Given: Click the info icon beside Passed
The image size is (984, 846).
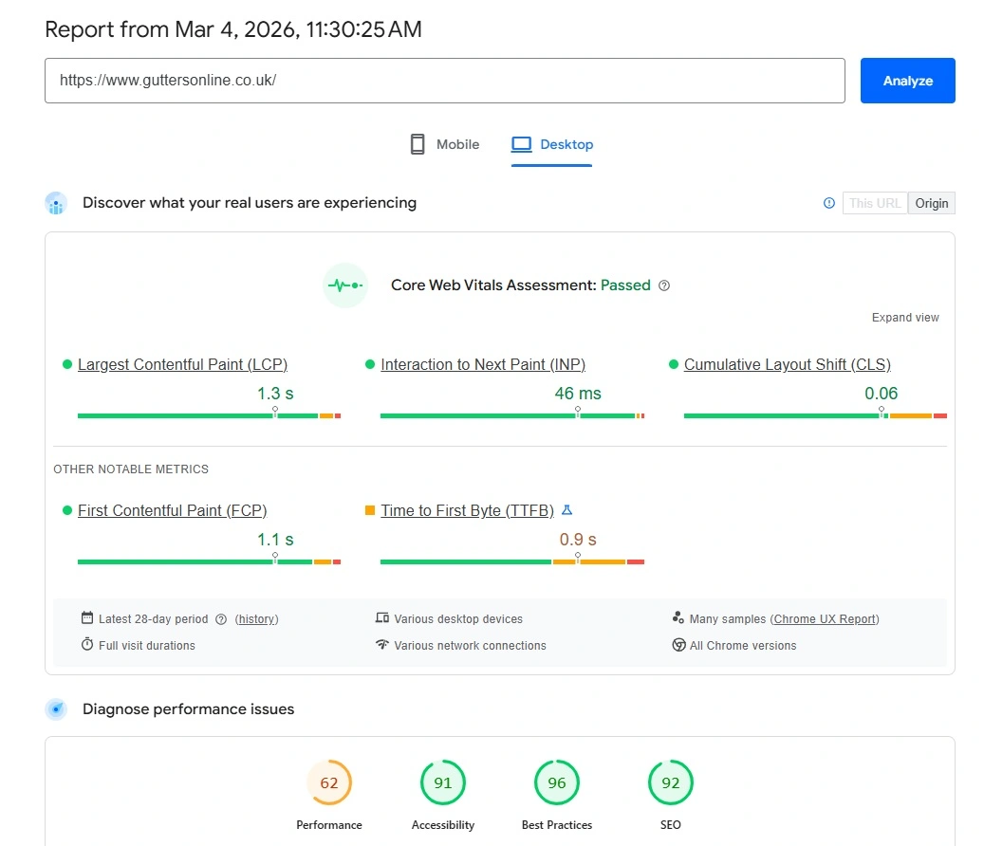Looking at the screenshot, I should [663, 285].
